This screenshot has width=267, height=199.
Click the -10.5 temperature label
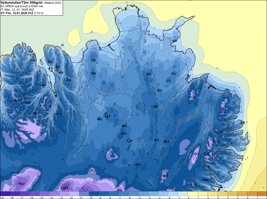27,103
